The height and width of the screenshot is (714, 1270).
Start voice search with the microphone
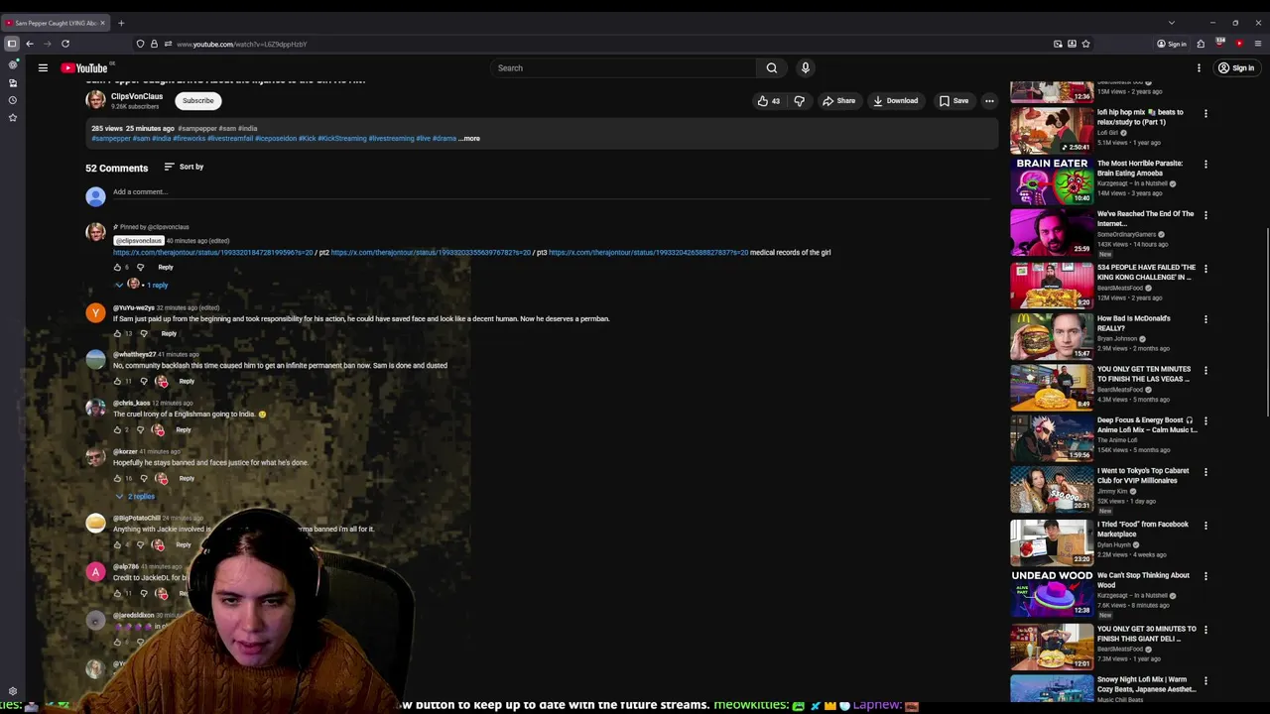(x=805, y=67)
